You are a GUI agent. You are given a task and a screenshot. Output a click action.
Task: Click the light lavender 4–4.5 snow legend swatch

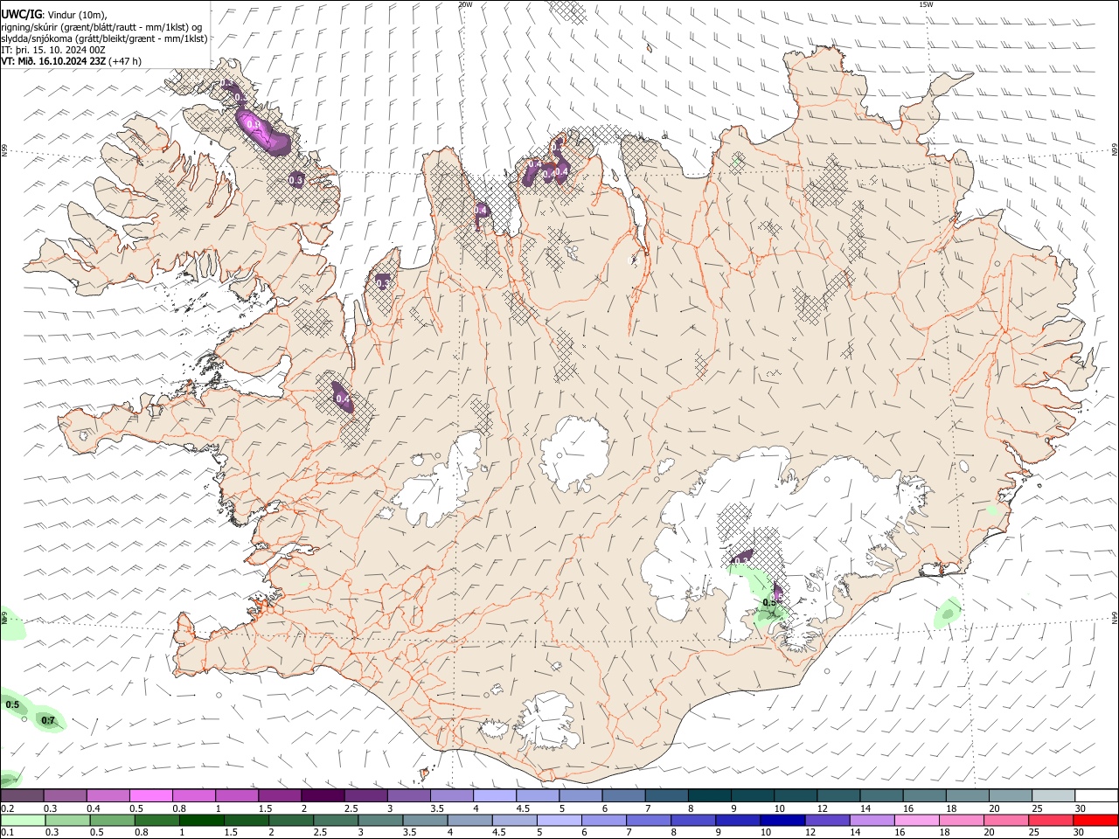pyautogui.click(x=494, y=796)
